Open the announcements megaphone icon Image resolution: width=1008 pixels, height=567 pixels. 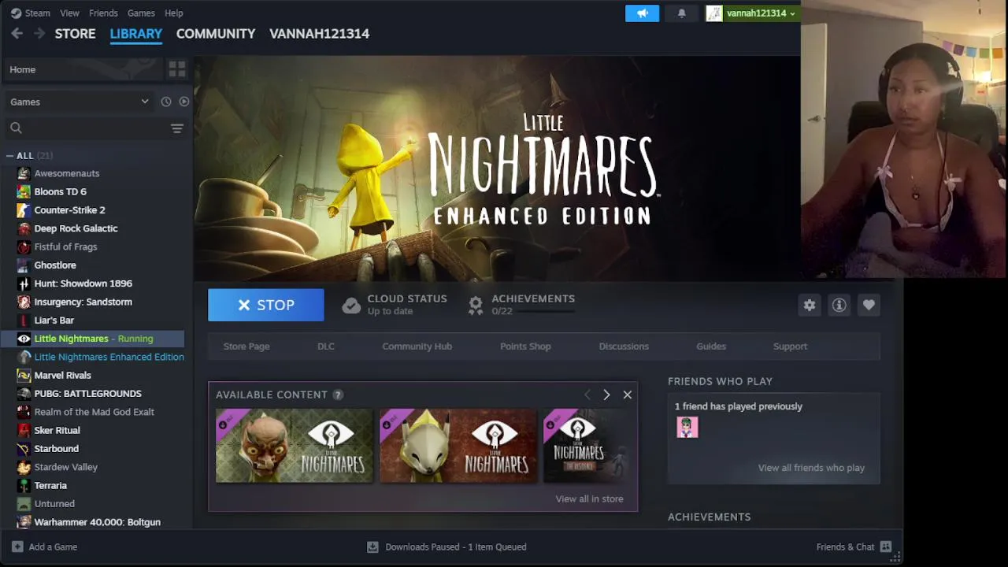point(642,13)
